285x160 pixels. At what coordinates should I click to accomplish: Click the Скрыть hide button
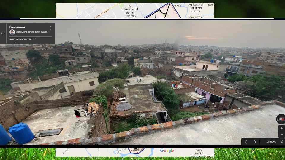tap(271, 142)
